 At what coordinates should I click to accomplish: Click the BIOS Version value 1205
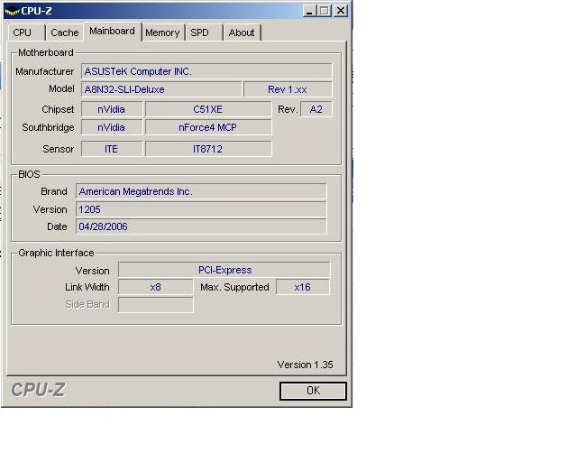click(201, 209)
